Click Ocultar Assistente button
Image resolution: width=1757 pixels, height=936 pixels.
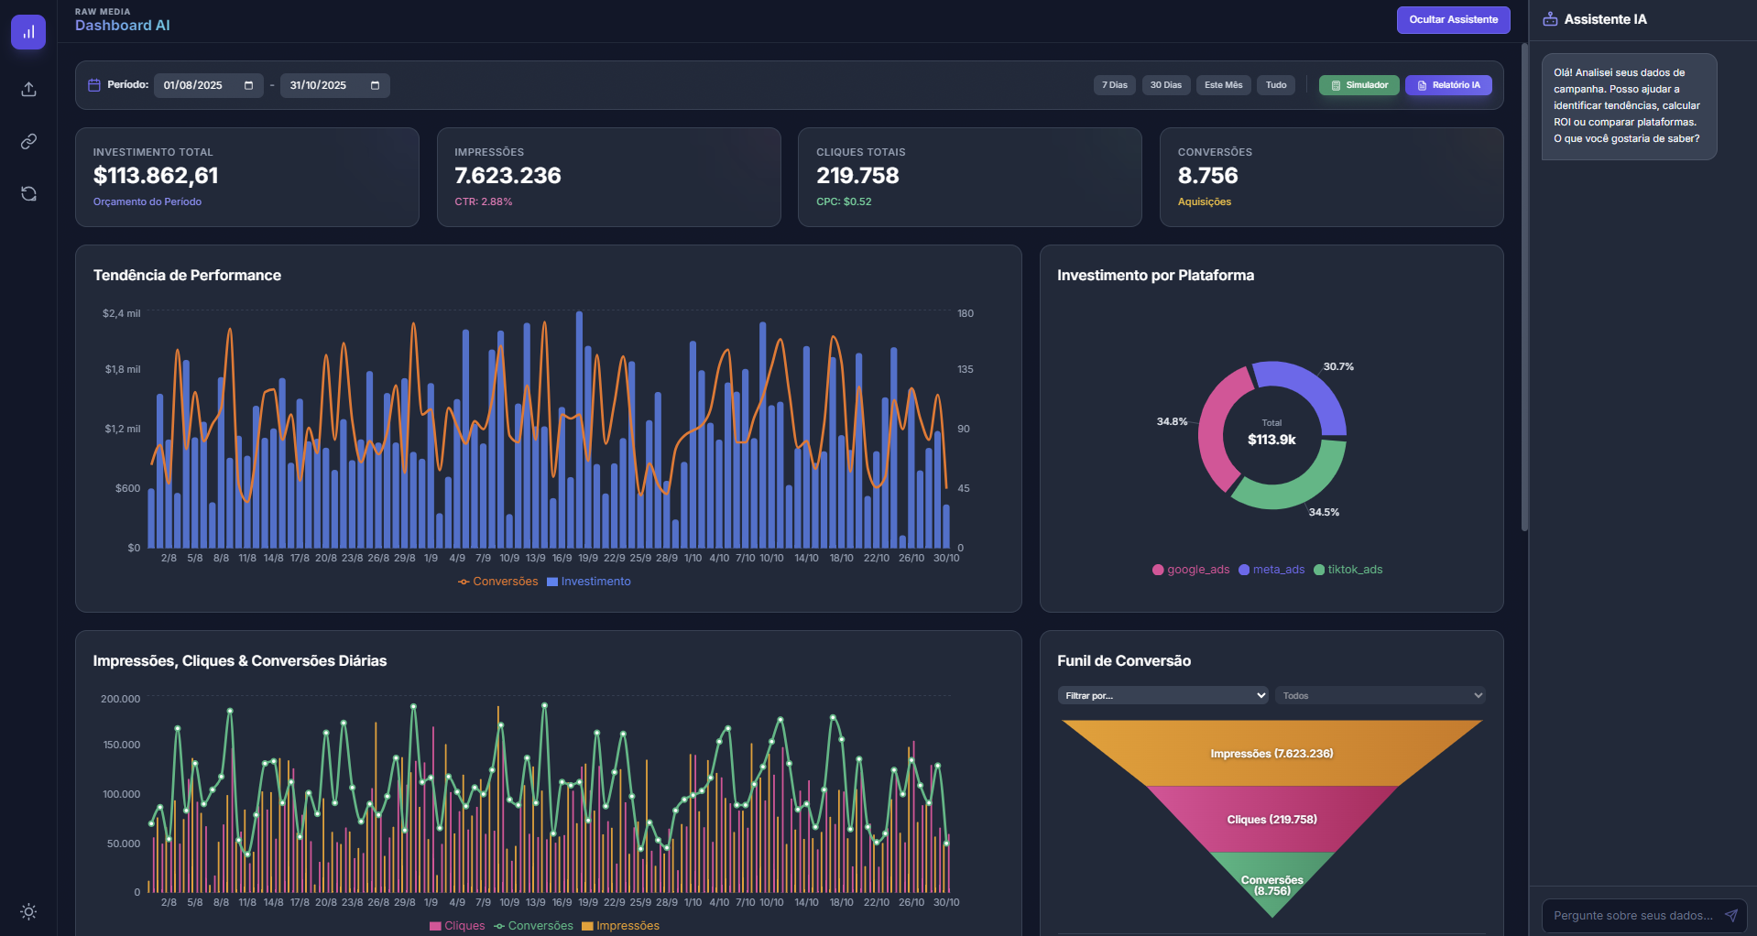(x=1453, y=19)
